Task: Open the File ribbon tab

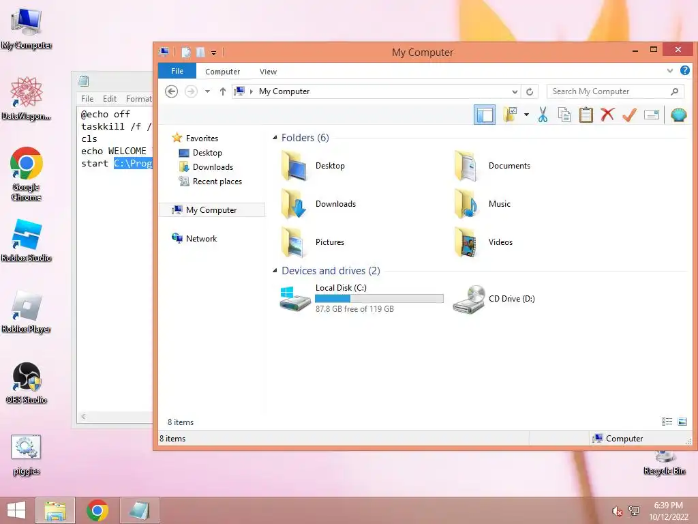Action: click(177, 71)
